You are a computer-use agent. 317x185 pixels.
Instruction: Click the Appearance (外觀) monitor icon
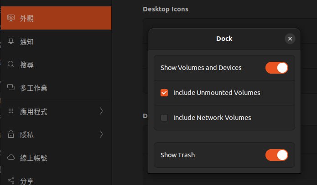(x=11, y=18)
